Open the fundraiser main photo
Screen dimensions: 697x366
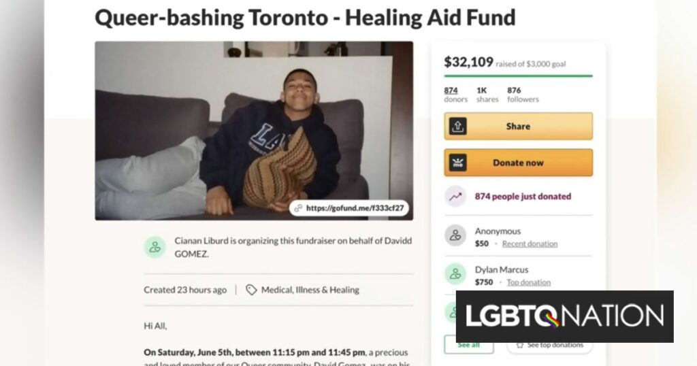[x=254, y=131]
